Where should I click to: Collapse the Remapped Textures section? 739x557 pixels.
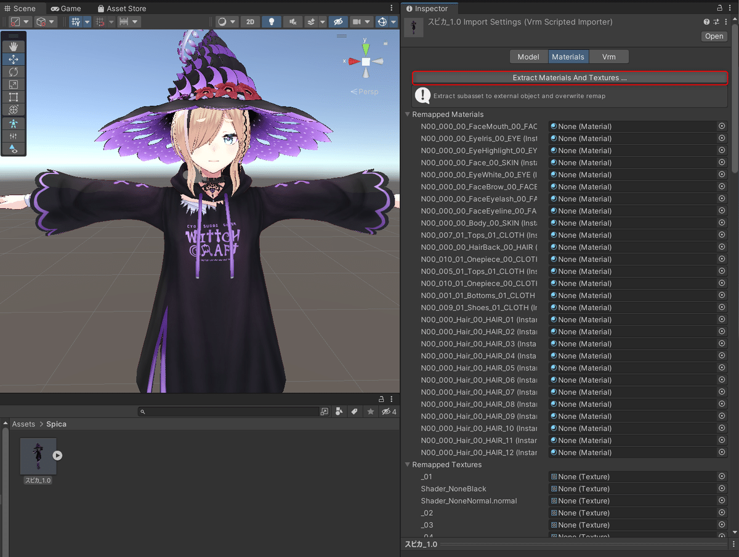pos(407,465)
